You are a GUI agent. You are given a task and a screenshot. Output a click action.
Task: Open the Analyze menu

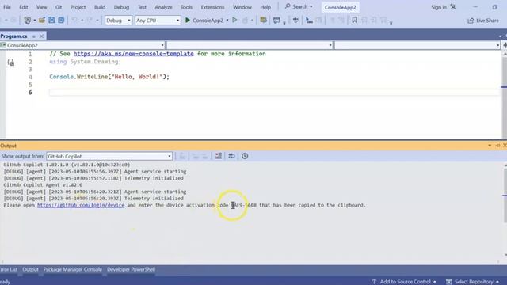[x=163, y=7]
